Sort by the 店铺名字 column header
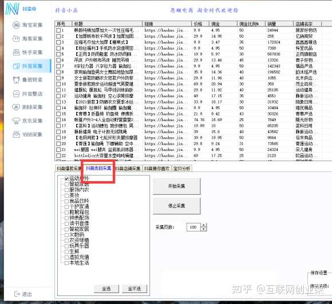This screenshot has height=304, width=332. click(x=307, y=24)
